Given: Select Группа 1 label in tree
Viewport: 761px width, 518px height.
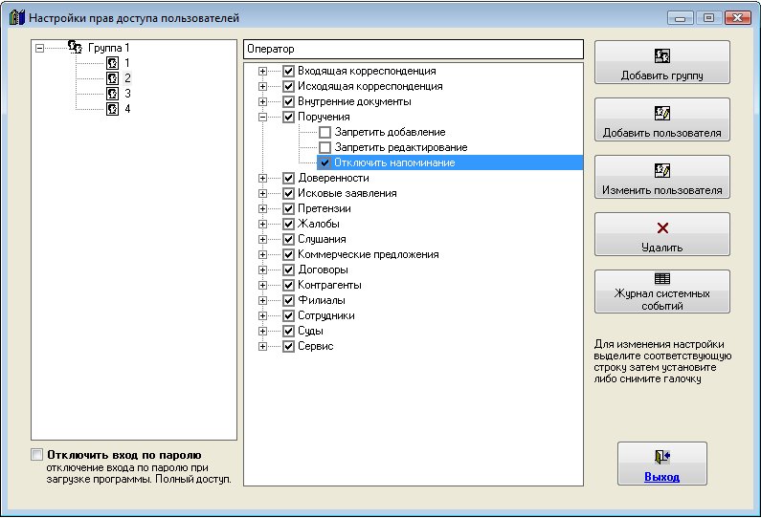Looking at the screenshot, I should (109, 48).
